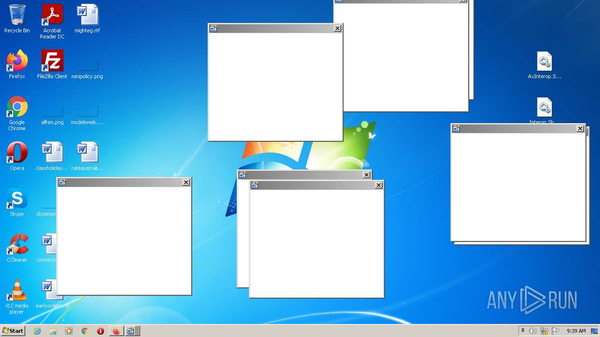Screen dimensions: 600x337
Task: Close the rear window of the overlapping center pair
Action: [367, 175]
